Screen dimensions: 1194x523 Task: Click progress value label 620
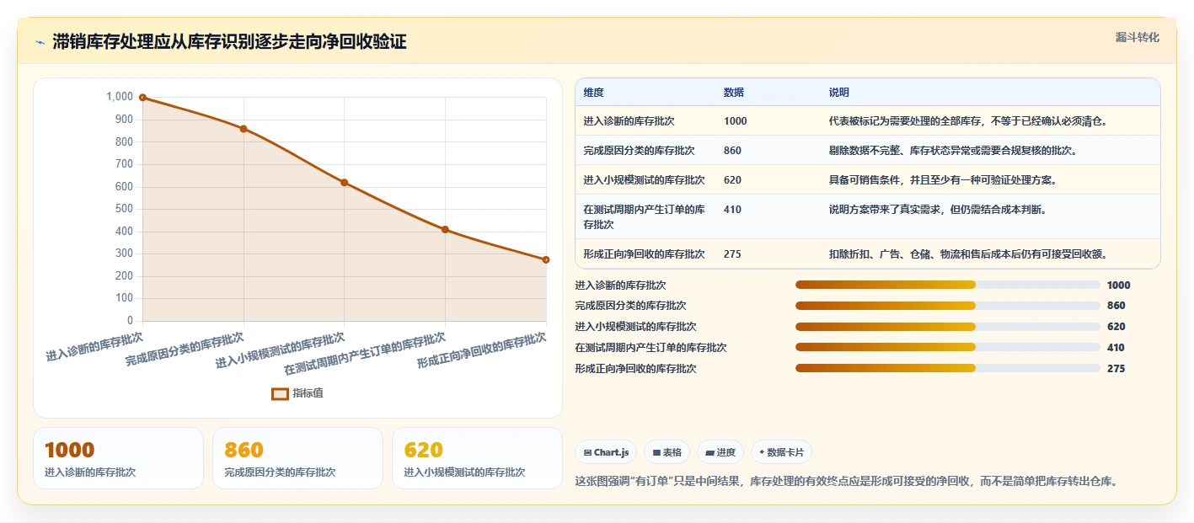pyautogui.click(x=1116, y=327)
